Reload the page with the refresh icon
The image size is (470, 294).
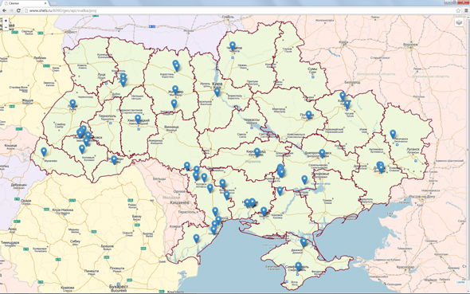(x=18, y=10)
